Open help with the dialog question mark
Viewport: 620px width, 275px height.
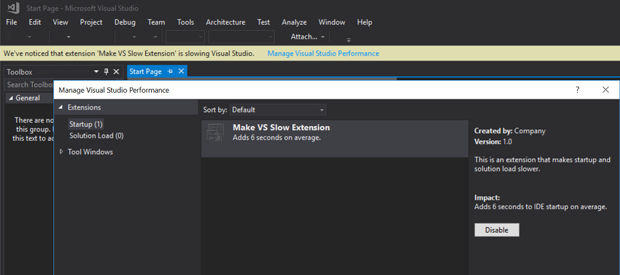point(577,89)
